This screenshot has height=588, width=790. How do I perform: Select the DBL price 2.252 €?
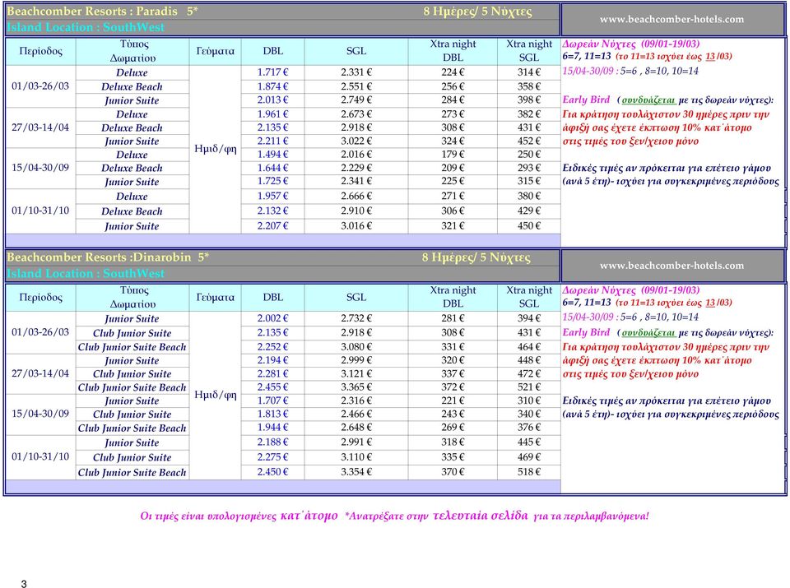pyautogui.click(x=272, y=347)
